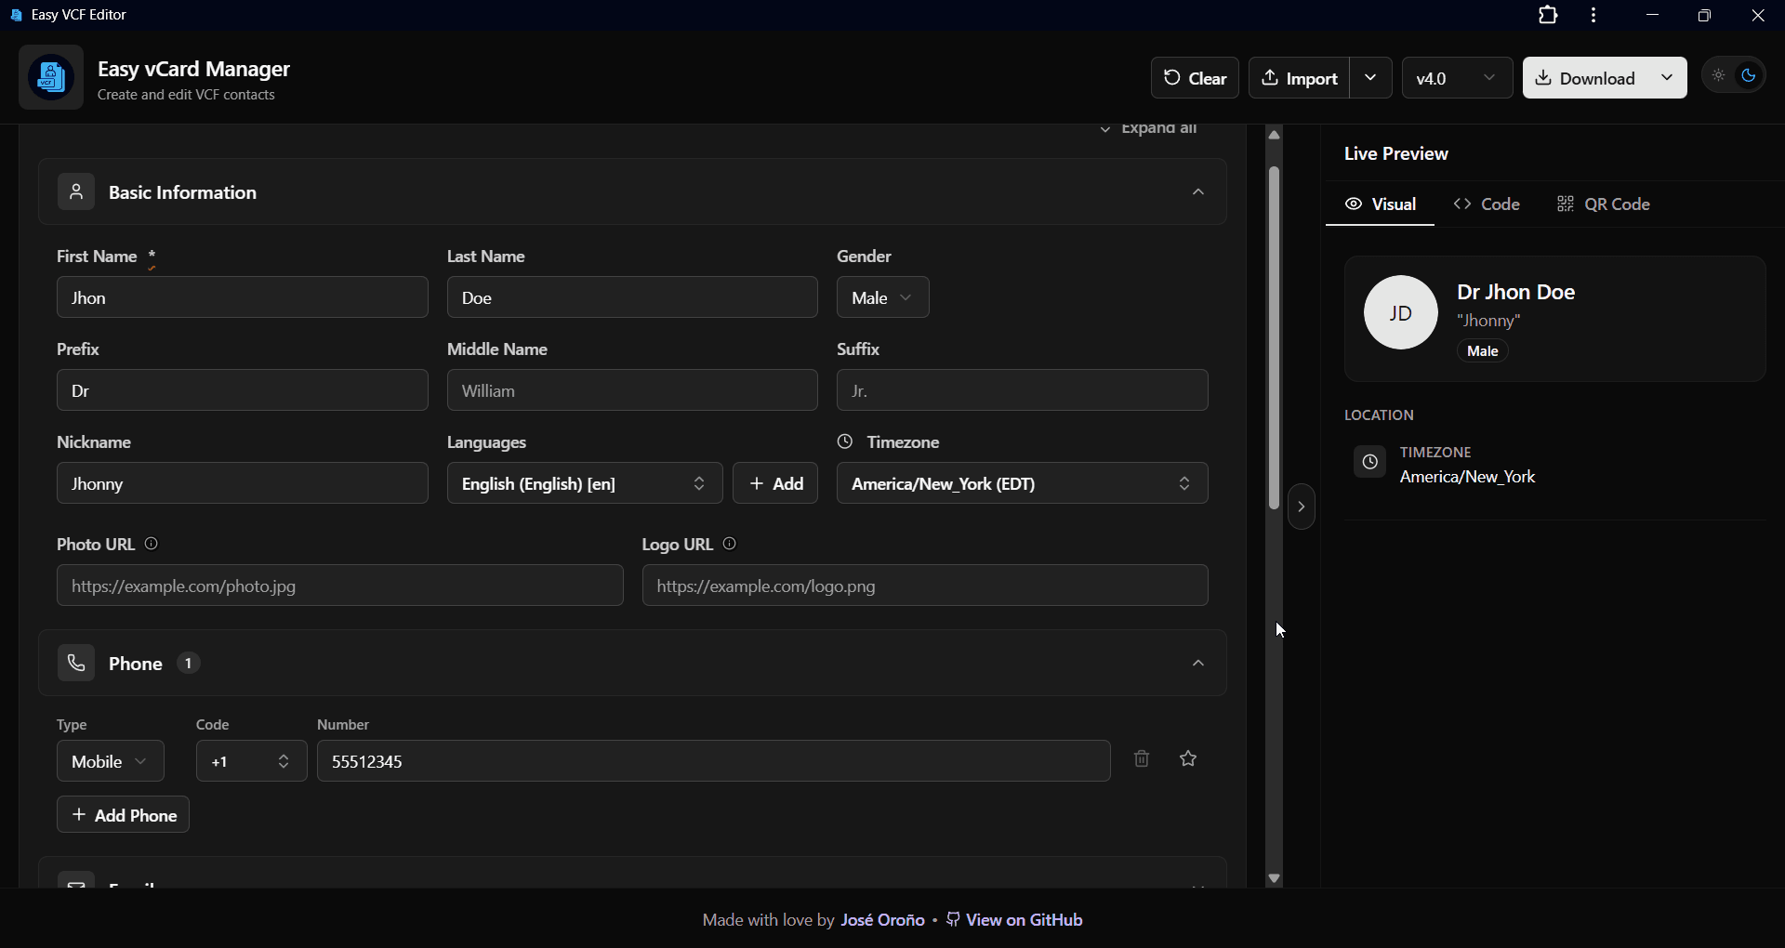Open the View on GitHub link
Viewport: 1785px width, 948px height.
coord(1015,920)
